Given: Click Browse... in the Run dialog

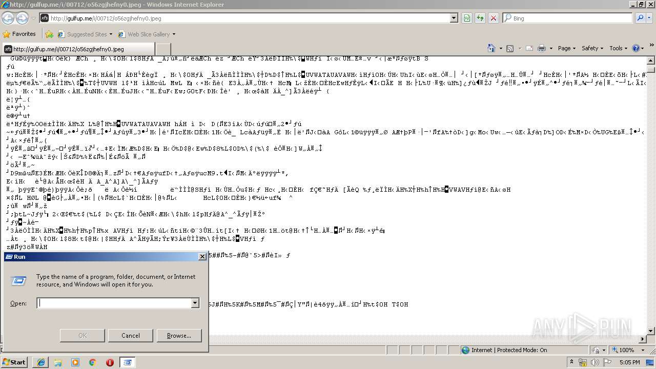Looking at the screenshot, I should [179, 336].
